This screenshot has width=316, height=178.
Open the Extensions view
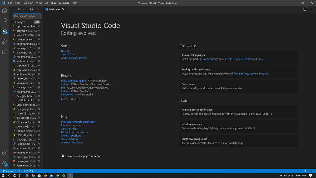click(x=4, y=52)
